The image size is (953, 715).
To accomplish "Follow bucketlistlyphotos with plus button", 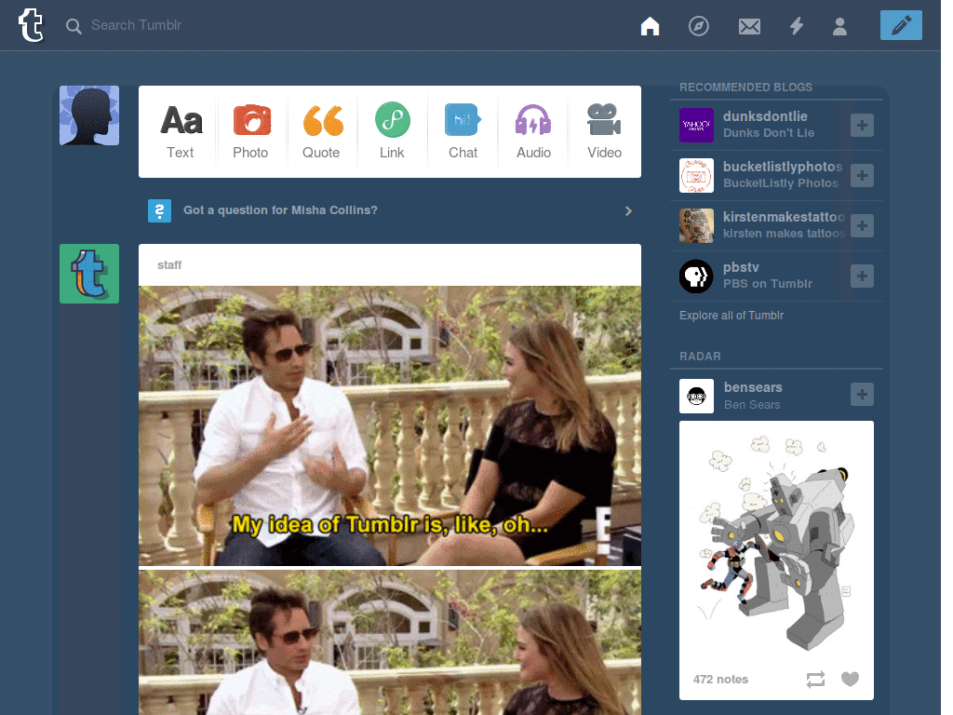I will pos(862,176).
